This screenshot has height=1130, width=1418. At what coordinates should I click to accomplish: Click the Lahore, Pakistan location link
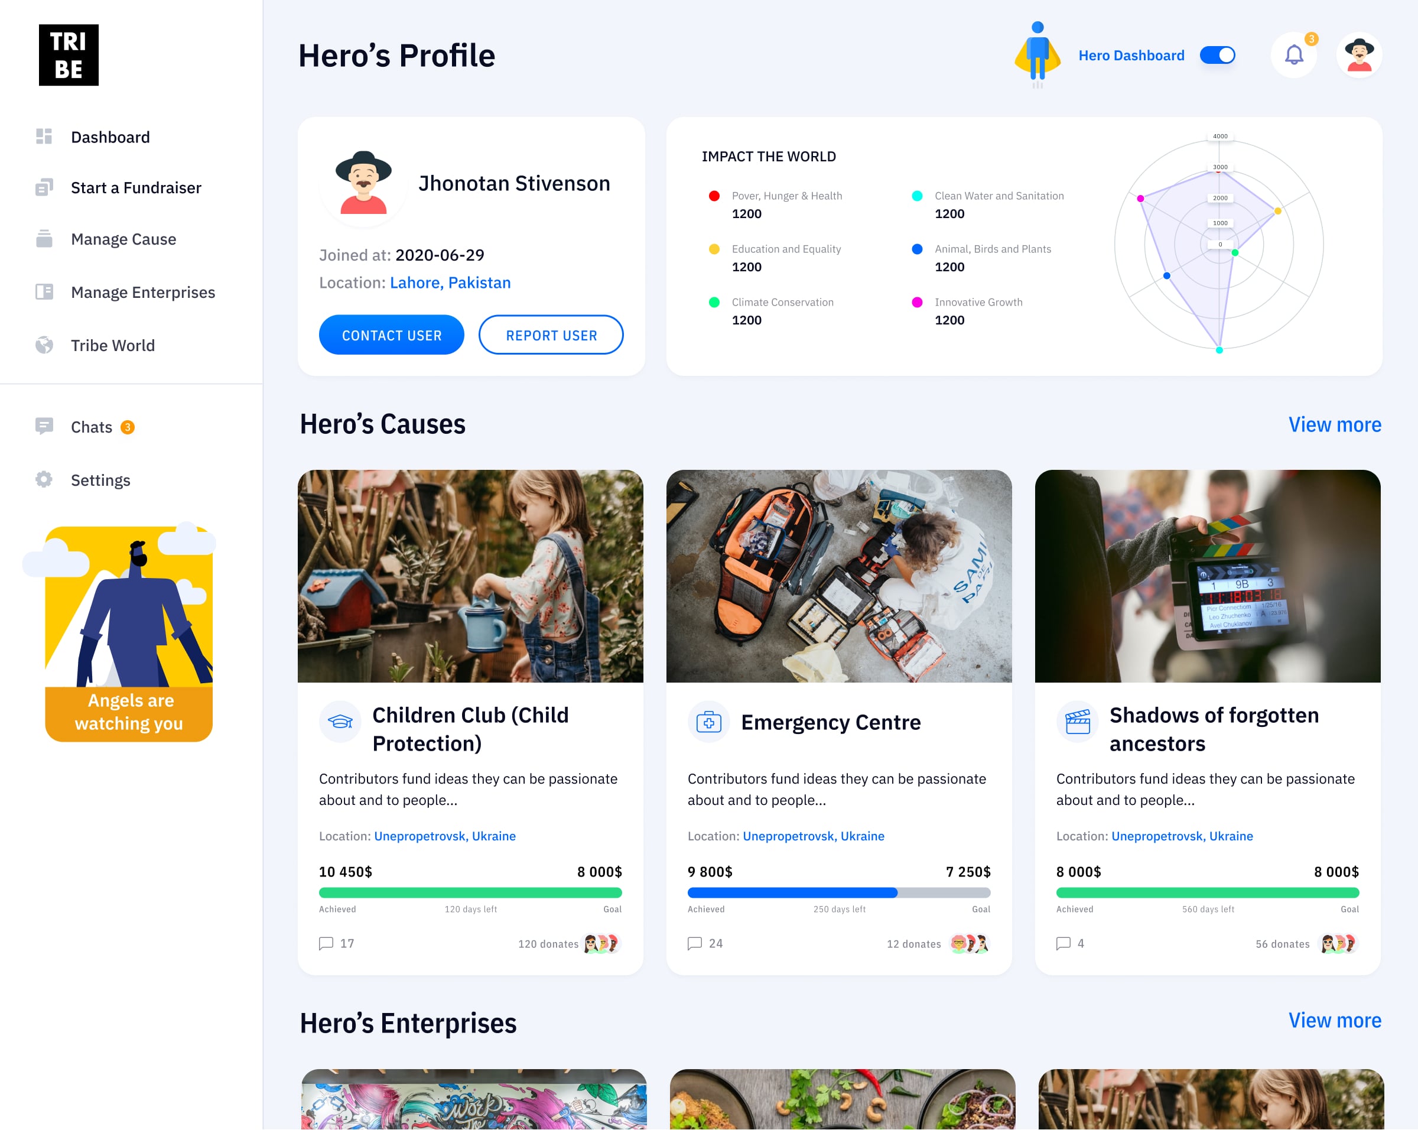(x=450, y=282)
